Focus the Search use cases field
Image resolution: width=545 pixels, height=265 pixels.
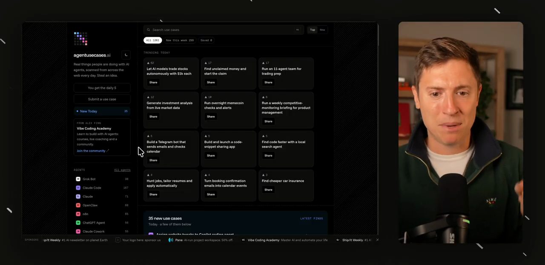[x=224, y=30]
